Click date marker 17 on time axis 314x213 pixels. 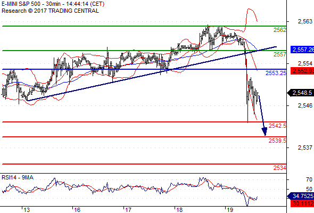(x=128, y=210)
